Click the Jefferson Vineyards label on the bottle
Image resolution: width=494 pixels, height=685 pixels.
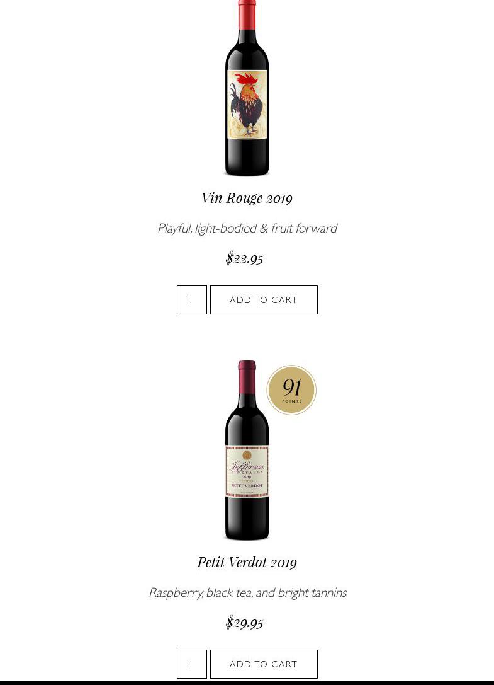(247, 471)
